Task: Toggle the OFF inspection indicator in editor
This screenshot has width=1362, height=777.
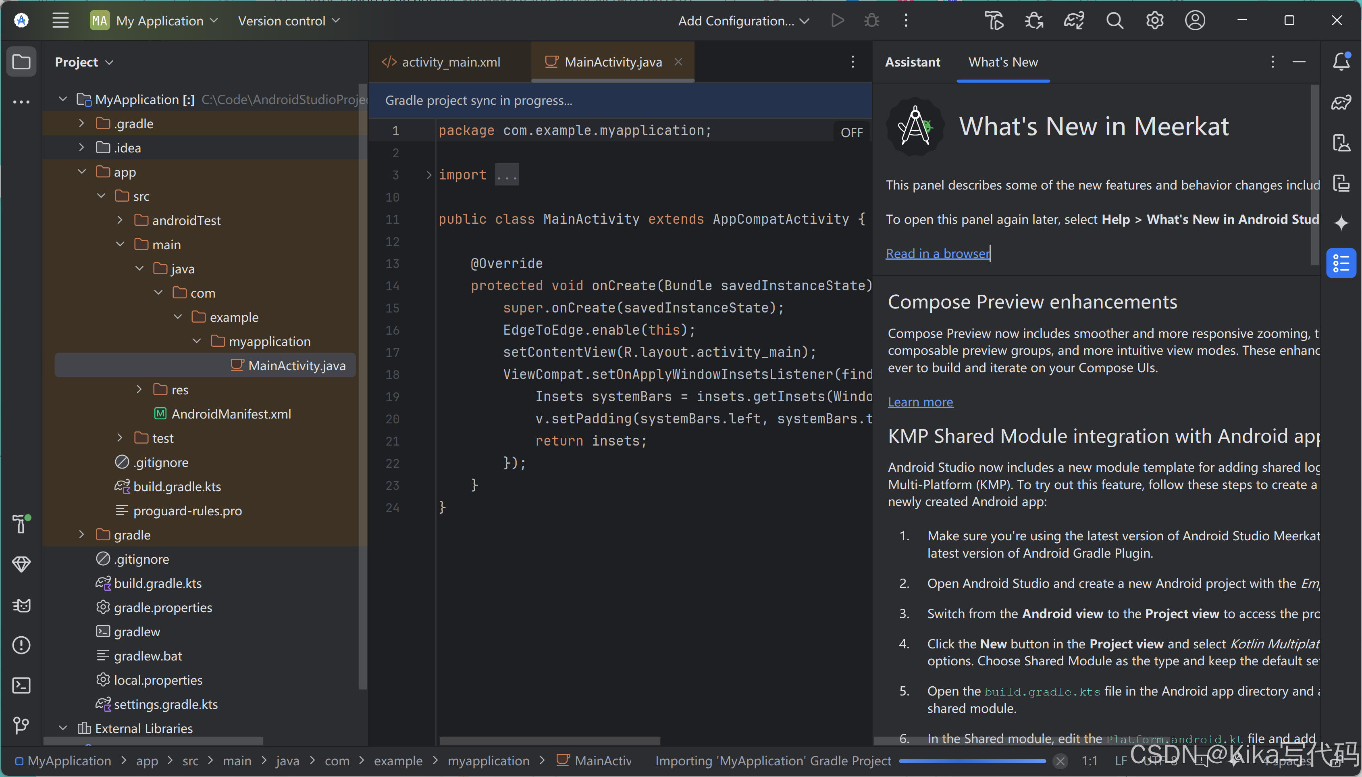Action: (x=851, y=133)
